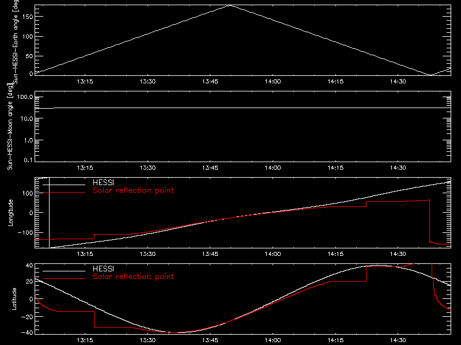Select HESSI legend label in Latitude plot
This screenshot has width=461, height=345.
tap(103, 269)
